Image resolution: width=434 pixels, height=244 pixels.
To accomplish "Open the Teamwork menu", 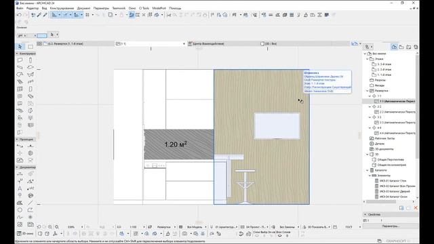I will pyautogui.click(x=119, y=8).
